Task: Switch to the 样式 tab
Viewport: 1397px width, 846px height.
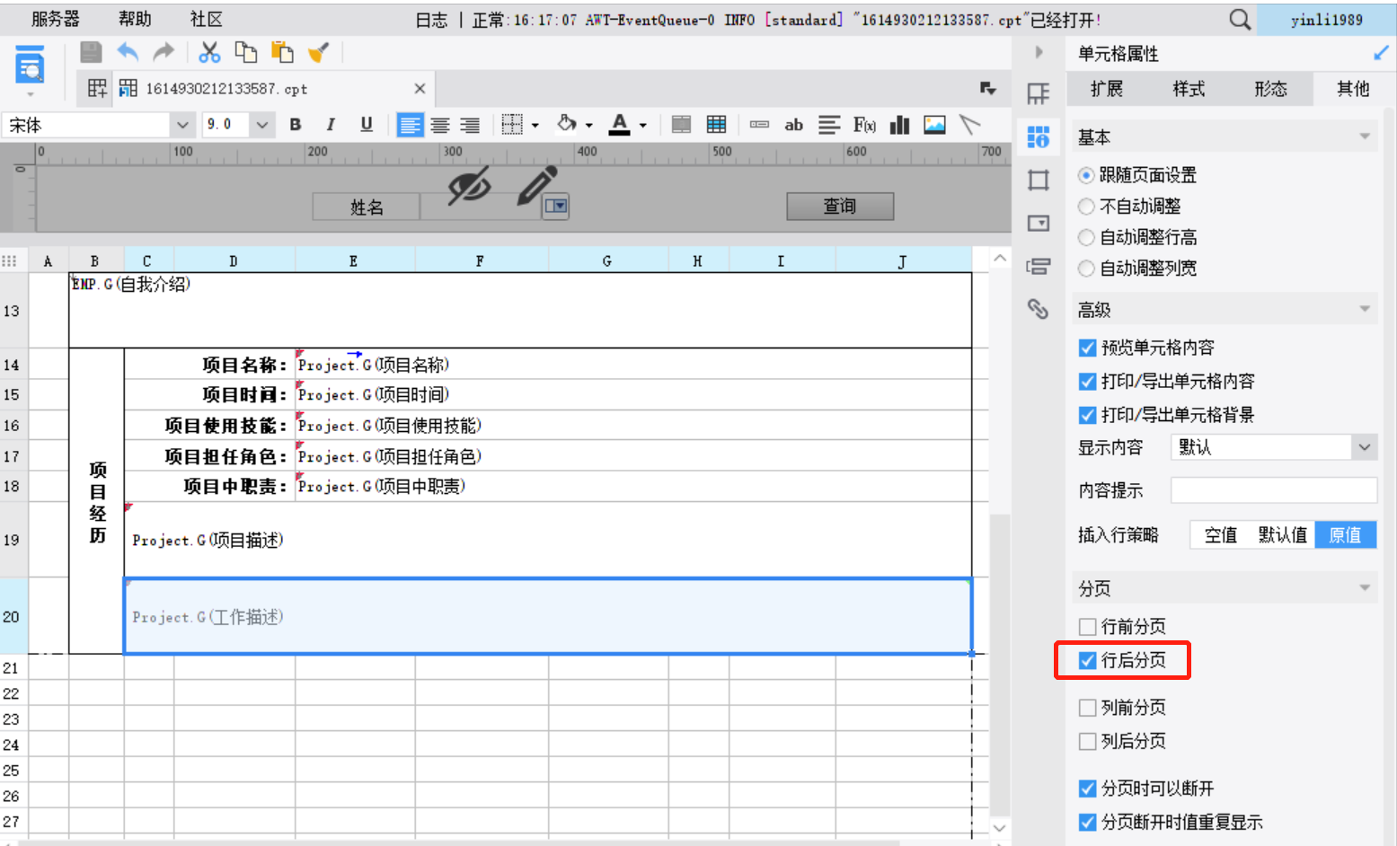Action: tap(1189, 89)
